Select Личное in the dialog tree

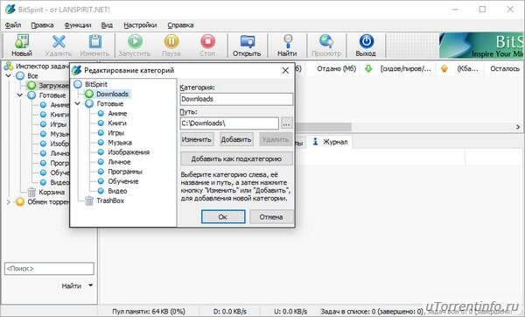point(119,162)
